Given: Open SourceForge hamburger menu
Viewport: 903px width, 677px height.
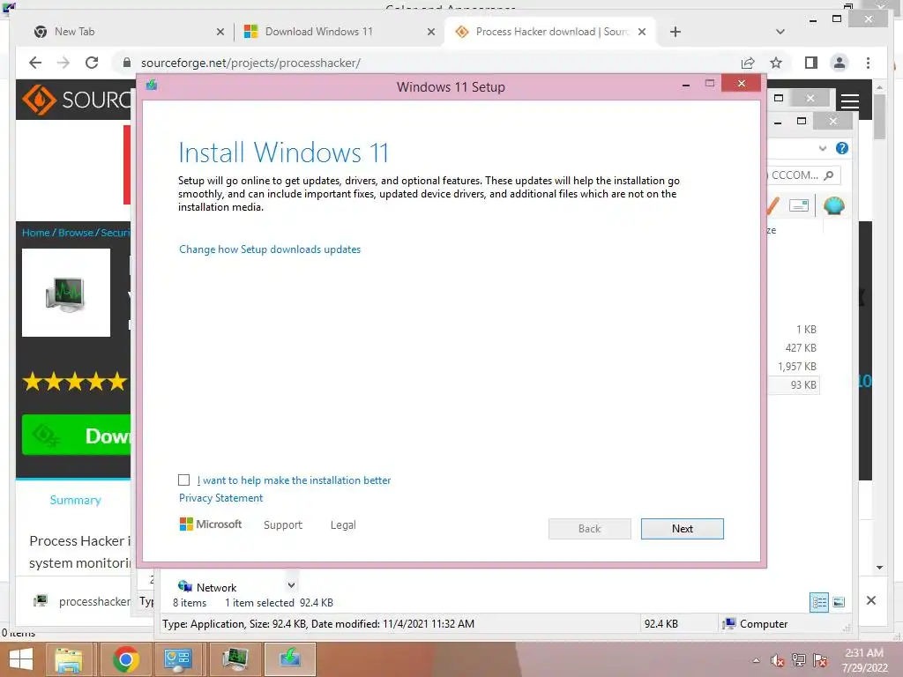Looking at the screenshot, I should [x=850, y=101].
